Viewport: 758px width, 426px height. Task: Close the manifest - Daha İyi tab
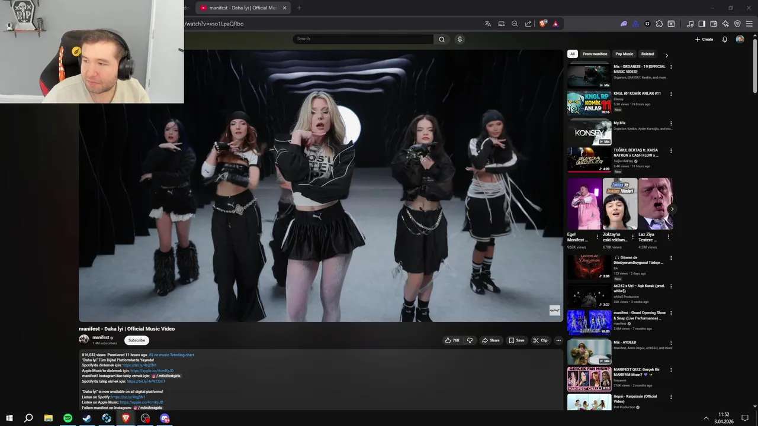(285, 8)
